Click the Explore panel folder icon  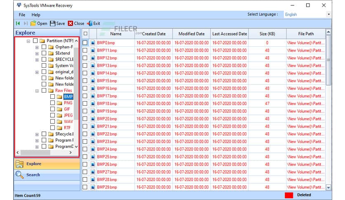pos(19,164)
